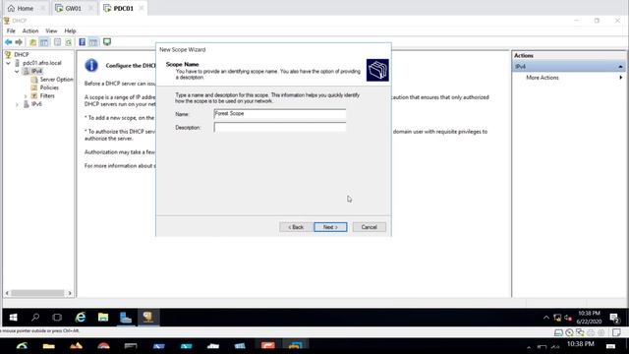The width and height of the screenshot is (629, 354).
Task: Open the Action menu
Action: click(30, 30)
